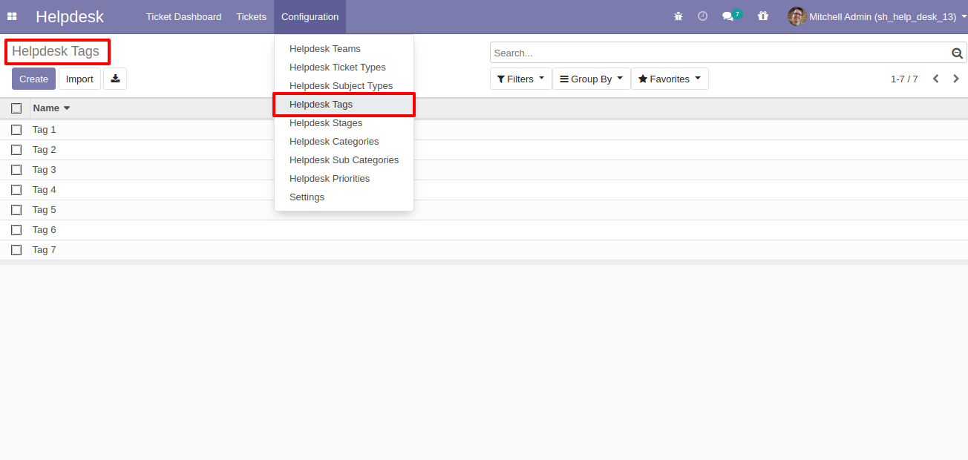The width and height of the screenshot is (968, 460).
Task: Click the search magnifier icon
Action: pos(957,53)
